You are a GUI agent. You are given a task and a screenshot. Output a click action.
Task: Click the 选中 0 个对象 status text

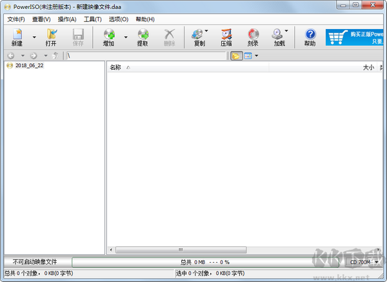tap(210, 274)
